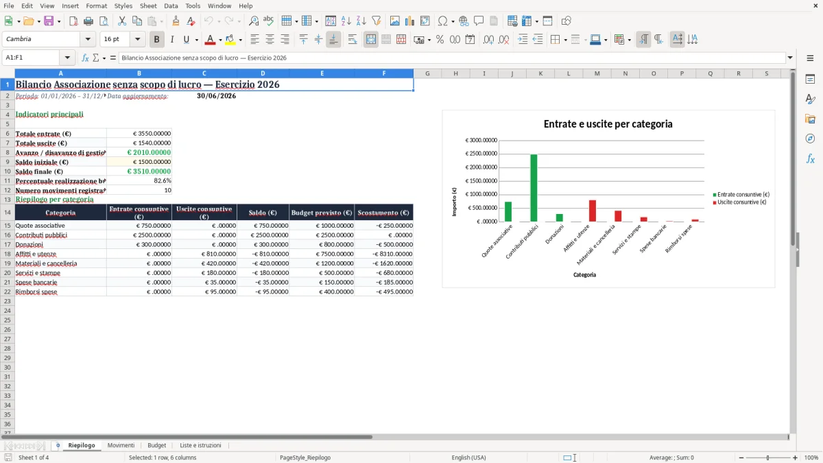
Task: Insert Hyperlink globe icon
Action: point(464,21)
